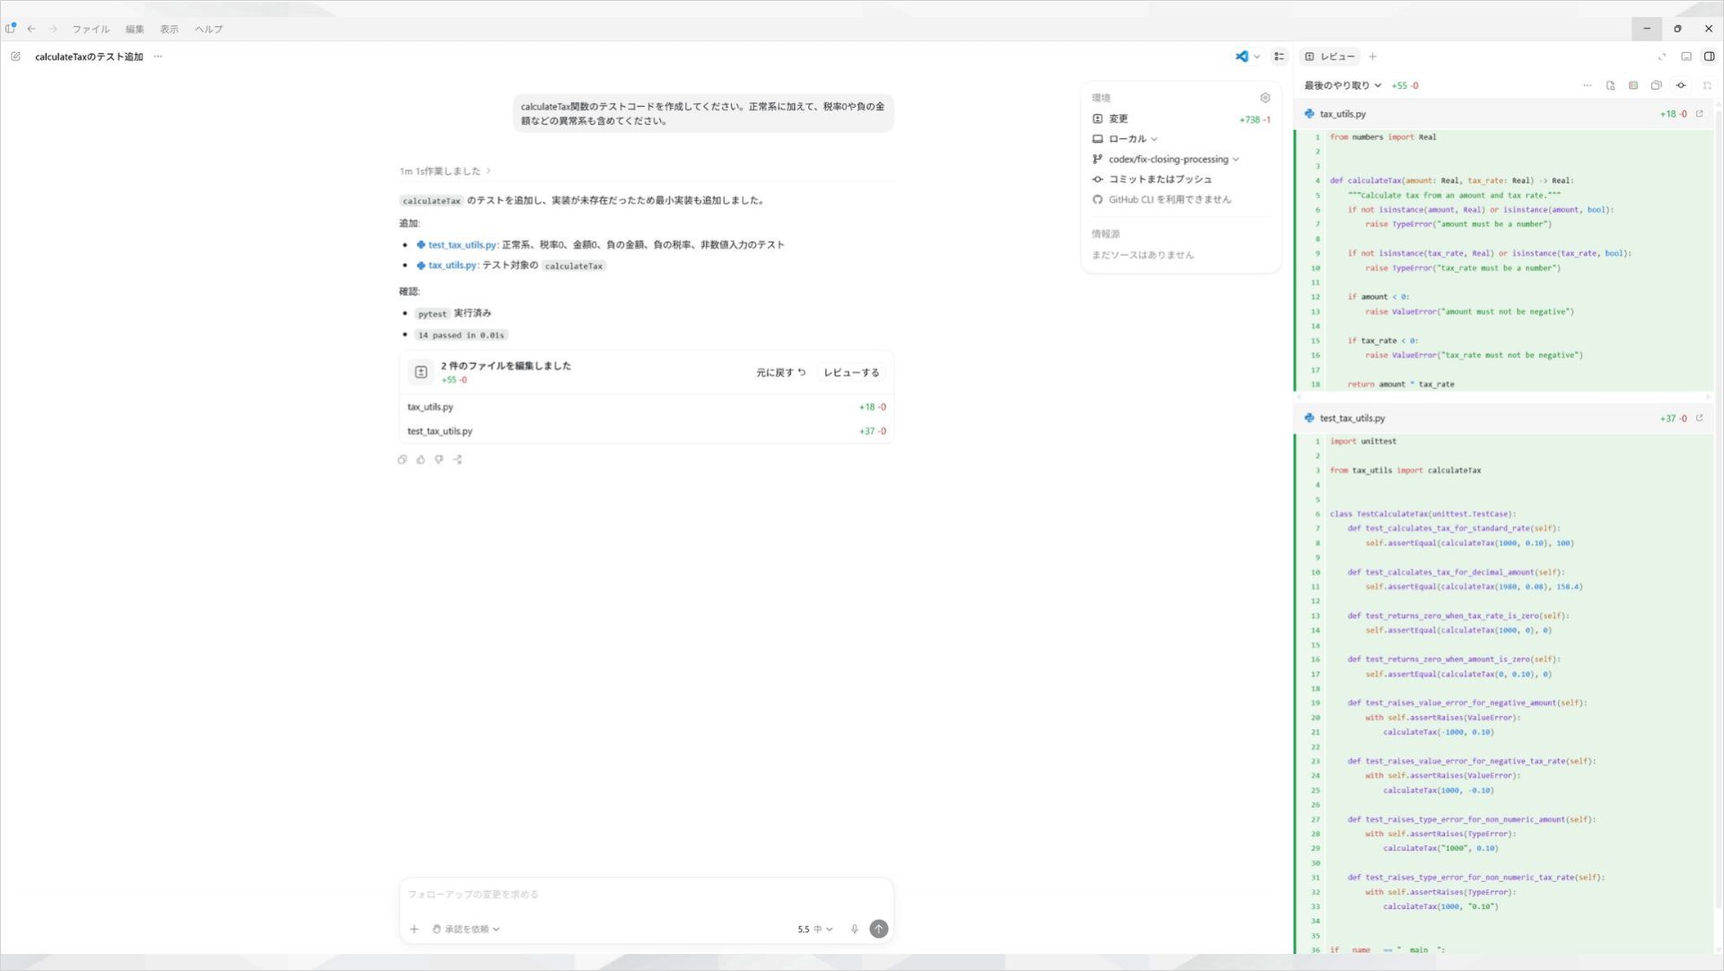Toggle the green diff view icon
This screenshot has width=1724, height=971.
tap(1633, 85)
